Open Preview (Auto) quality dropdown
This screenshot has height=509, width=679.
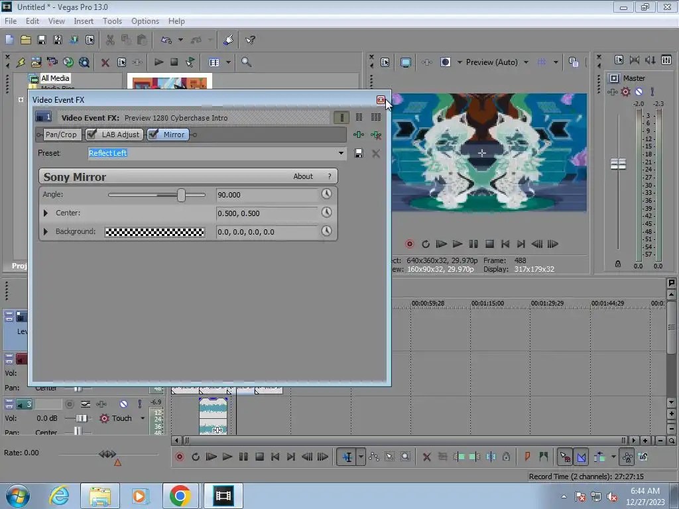(x=526, y=62)
